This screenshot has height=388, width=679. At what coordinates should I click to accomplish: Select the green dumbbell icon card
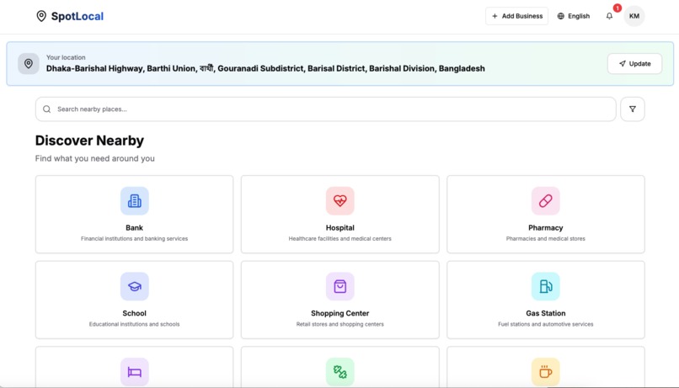[x=340, y=371]
